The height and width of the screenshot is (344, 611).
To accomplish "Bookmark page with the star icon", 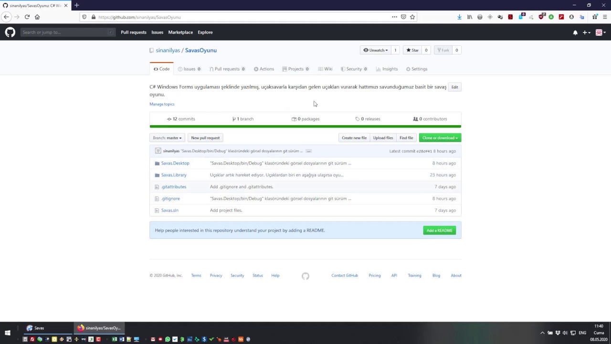I will click(x=412, y=17).
